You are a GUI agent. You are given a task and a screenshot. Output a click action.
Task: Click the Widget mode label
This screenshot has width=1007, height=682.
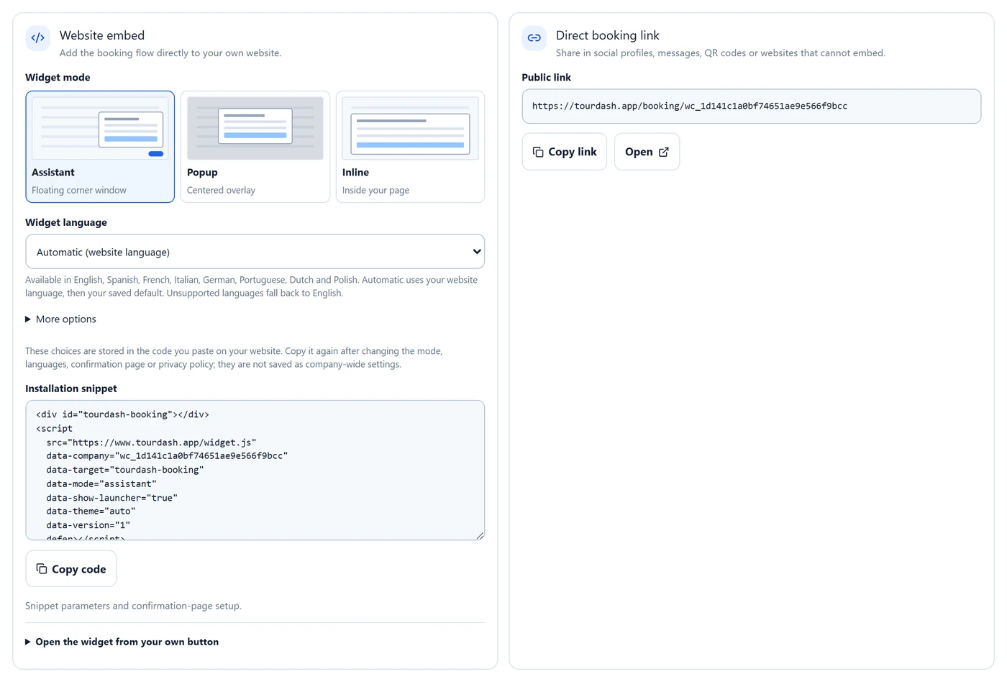pos(58,78)
